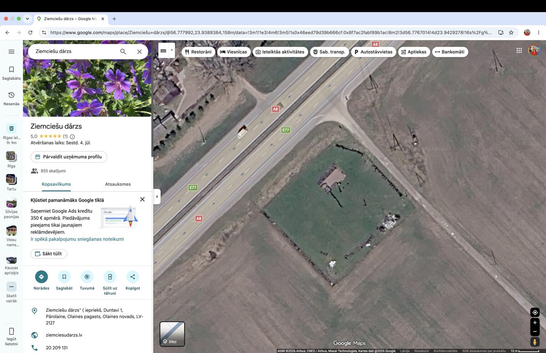
Task: Click Sūtīt uz tālruni icon
Action: (110, 277)
